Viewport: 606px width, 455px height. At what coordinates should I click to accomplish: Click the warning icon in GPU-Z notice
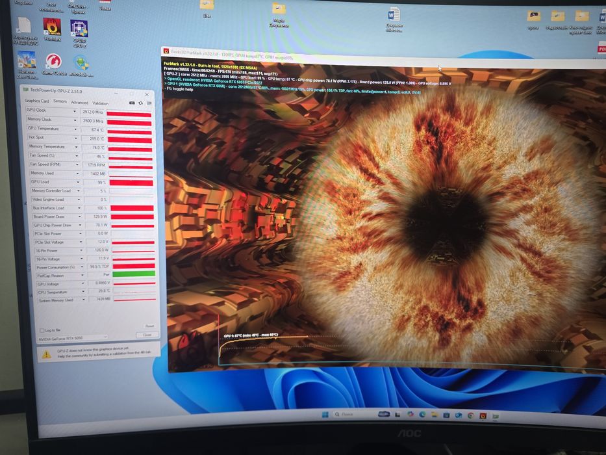46,354
